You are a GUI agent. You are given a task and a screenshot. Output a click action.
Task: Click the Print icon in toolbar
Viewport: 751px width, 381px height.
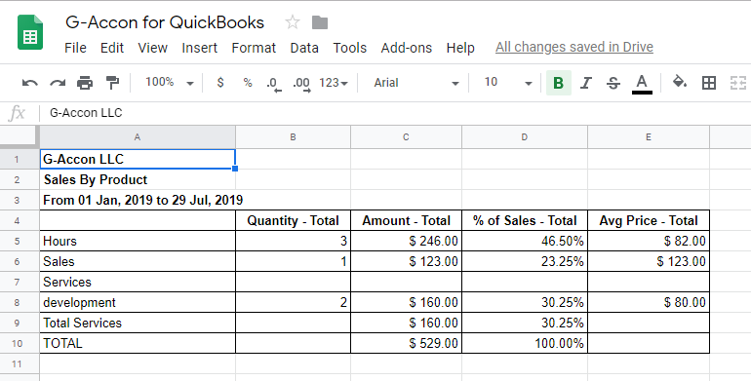85,83
